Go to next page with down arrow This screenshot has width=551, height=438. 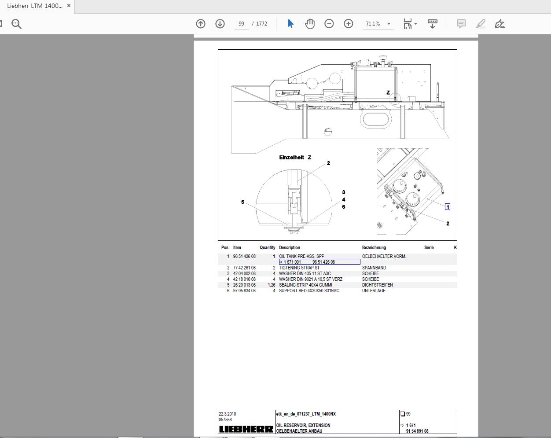point(220,24)
